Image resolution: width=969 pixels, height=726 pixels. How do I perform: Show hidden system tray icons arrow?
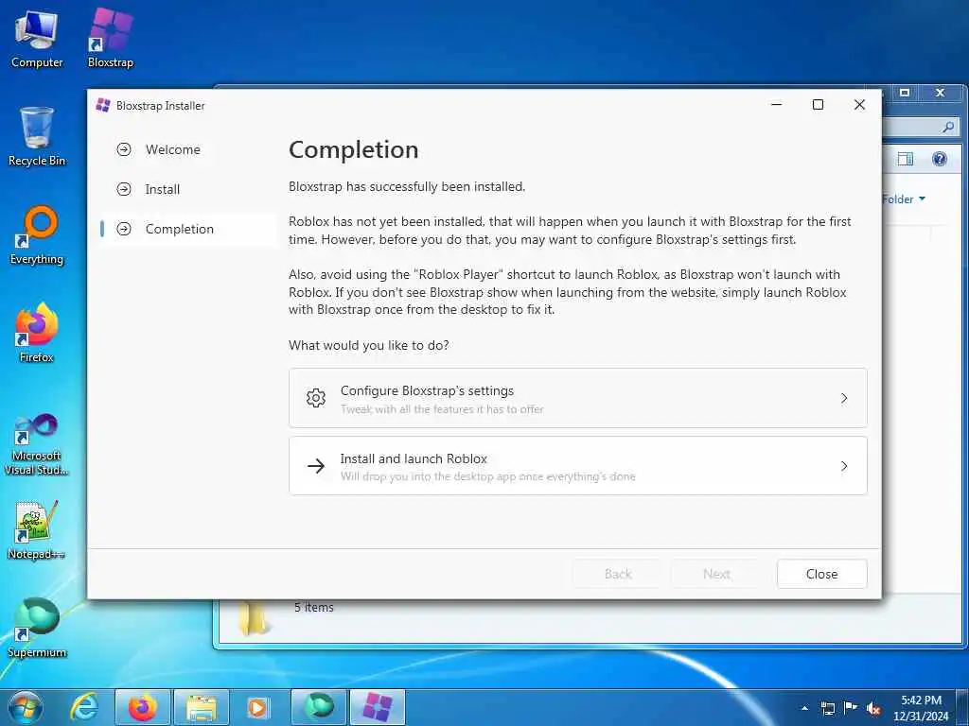(804, 708)
